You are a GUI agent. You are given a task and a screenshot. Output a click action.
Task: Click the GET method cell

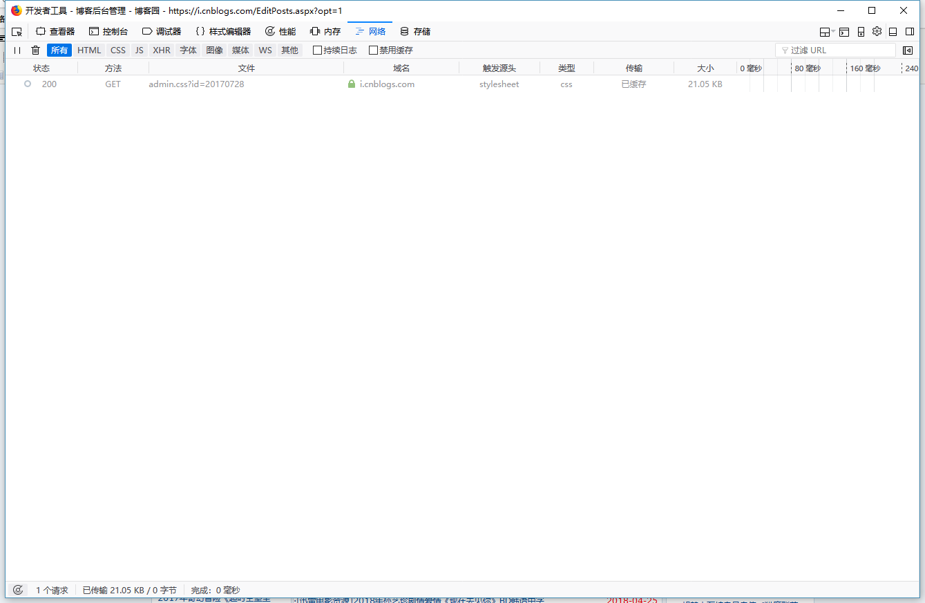[113, 84]
